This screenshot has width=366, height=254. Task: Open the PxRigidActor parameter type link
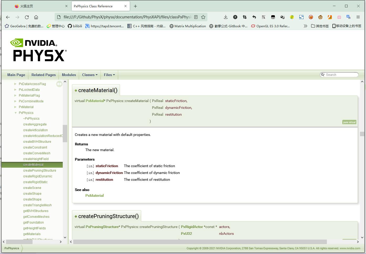(x=192, y=227)
